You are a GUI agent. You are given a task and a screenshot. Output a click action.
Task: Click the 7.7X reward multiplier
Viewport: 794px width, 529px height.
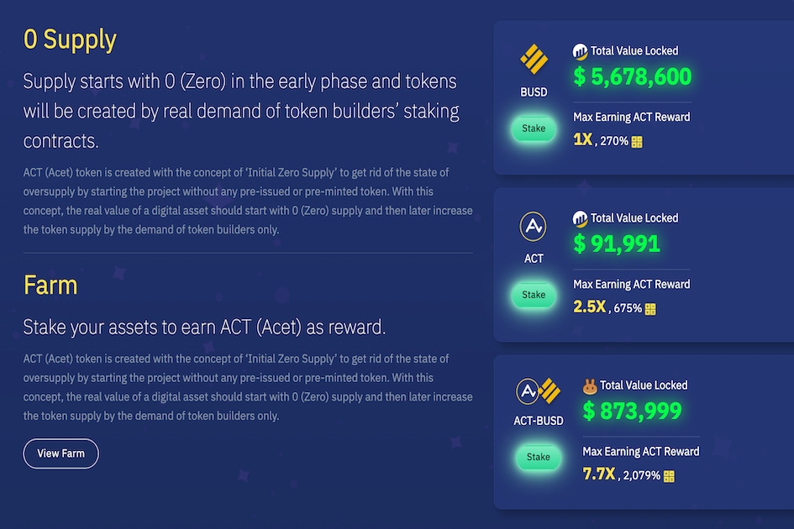pyautogui.click(x=599, y=474)
